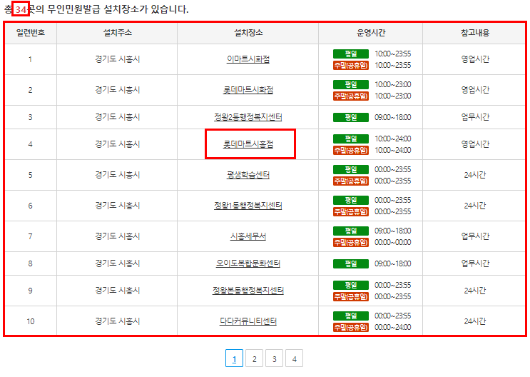Go to page 1 of results

234,358
